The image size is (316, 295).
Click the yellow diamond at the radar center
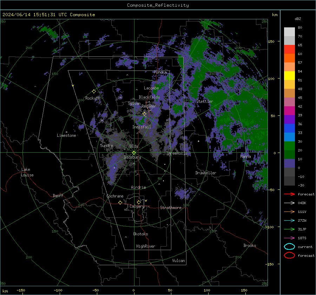click(x=134, y=153)
